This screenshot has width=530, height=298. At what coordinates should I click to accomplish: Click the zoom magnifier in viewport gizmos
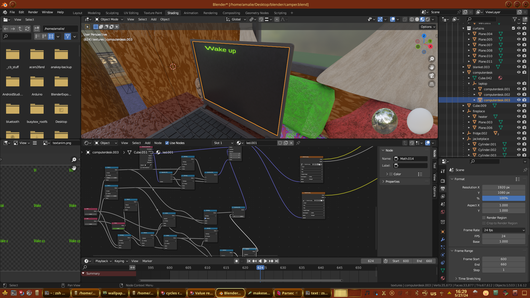pyautogui.click(x=432, y=59)
